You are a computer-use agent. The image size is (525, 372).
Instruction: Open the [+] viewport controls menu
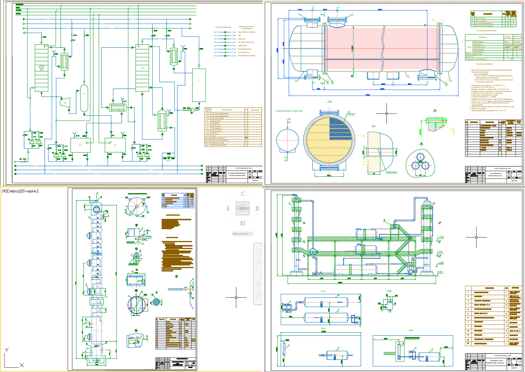click(x=4, y=191)
